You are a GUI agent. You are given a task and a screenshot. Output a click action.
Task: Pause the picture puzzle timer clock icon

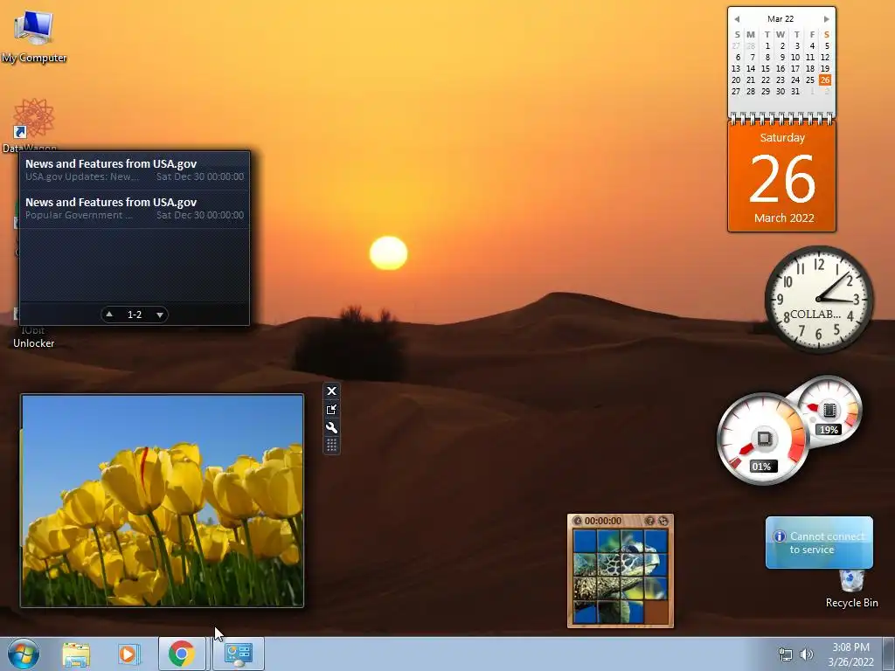coord(578,521)
